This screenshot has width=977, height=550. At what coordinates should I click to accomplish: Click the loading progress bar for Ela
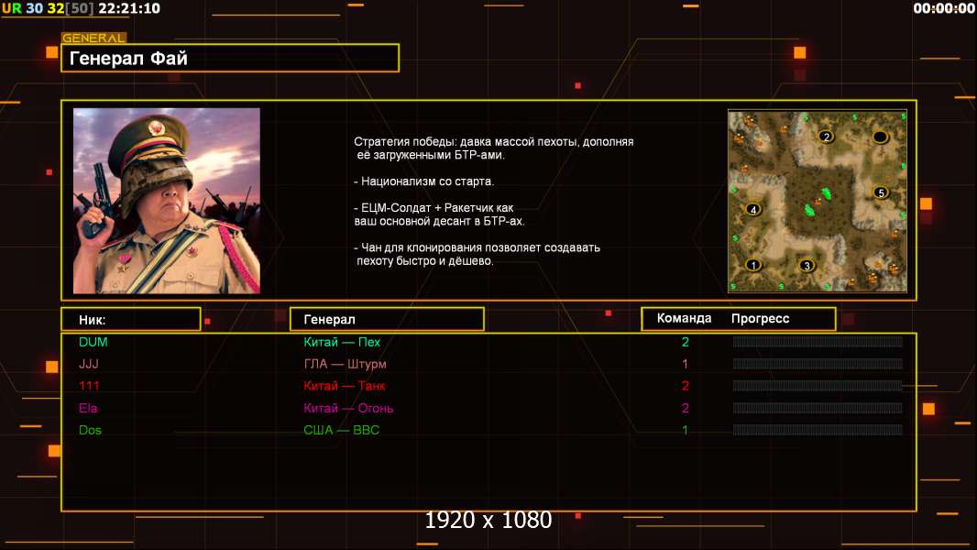(x=818, y=408)
